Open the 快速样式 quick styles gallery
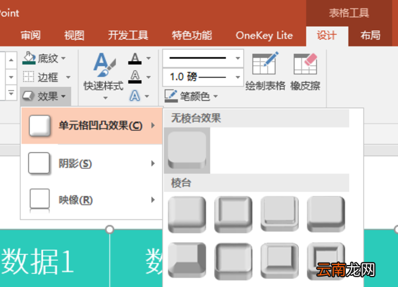 click(x=104, y=76)
